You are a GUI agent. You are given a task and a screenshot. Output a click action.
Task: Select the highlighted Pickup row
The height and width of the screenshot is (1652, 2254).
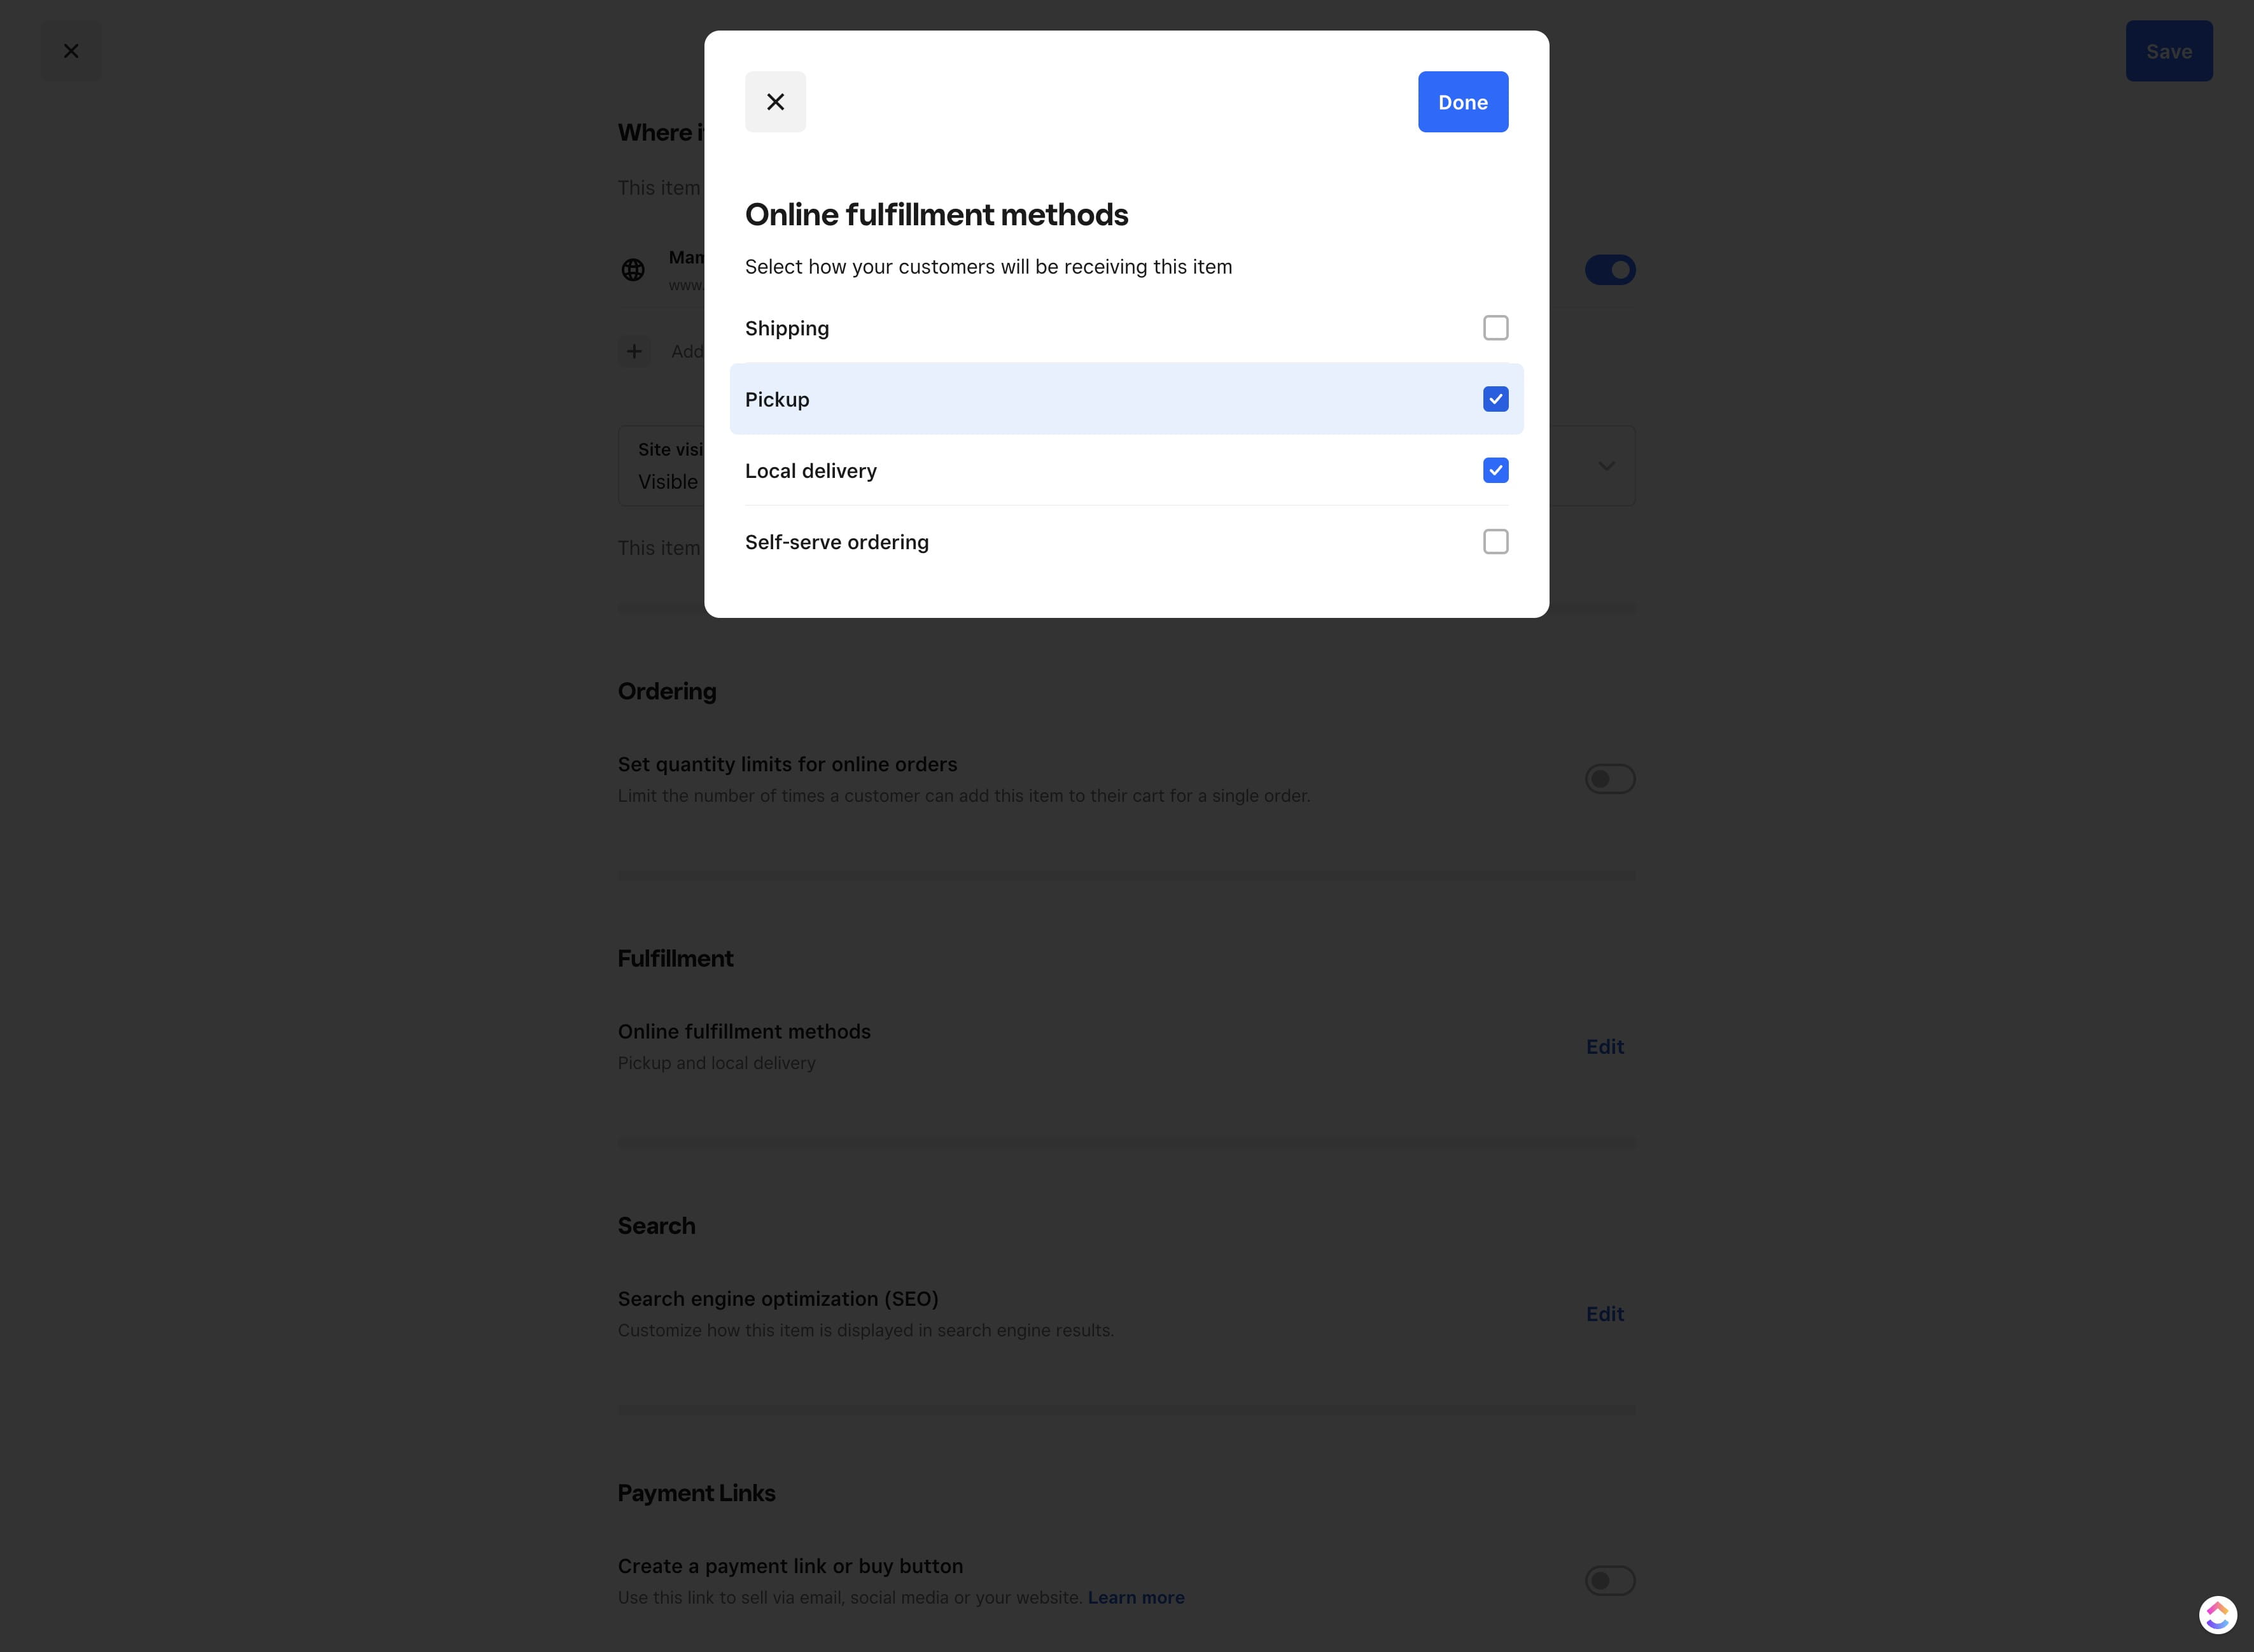[1000, 399]
